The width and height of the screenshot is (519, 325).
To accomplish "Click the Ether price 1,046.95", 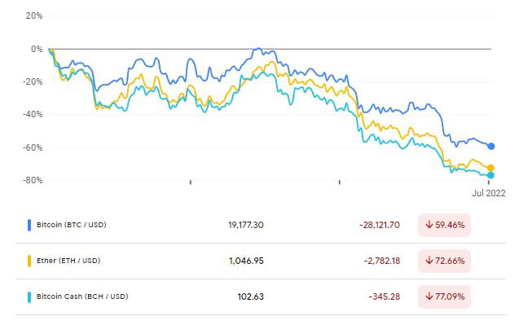I will (246, 261).
